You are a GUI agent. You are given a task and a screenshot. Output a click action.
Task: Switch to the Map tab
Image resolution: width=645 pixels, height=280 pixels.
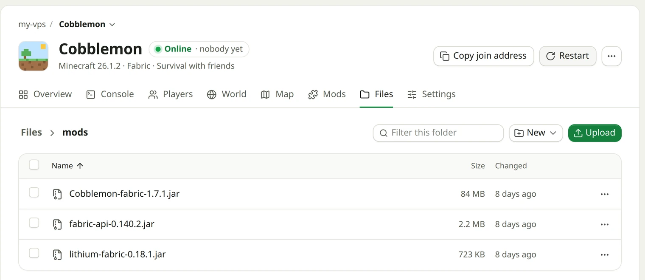tap(277, 94)
